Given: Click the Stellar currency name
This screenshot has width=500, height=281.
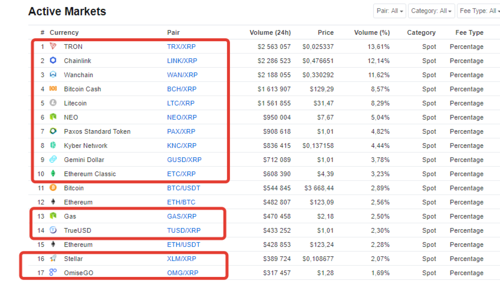Looking at the screenshot, I should (73, 259).
